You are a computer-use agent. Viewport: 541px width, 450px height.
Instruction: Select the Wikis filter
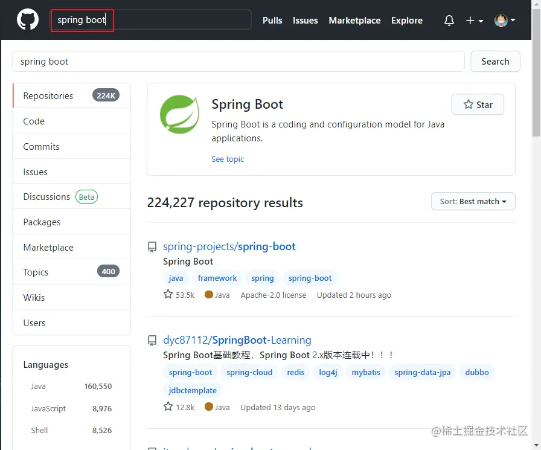coord(72,297)
